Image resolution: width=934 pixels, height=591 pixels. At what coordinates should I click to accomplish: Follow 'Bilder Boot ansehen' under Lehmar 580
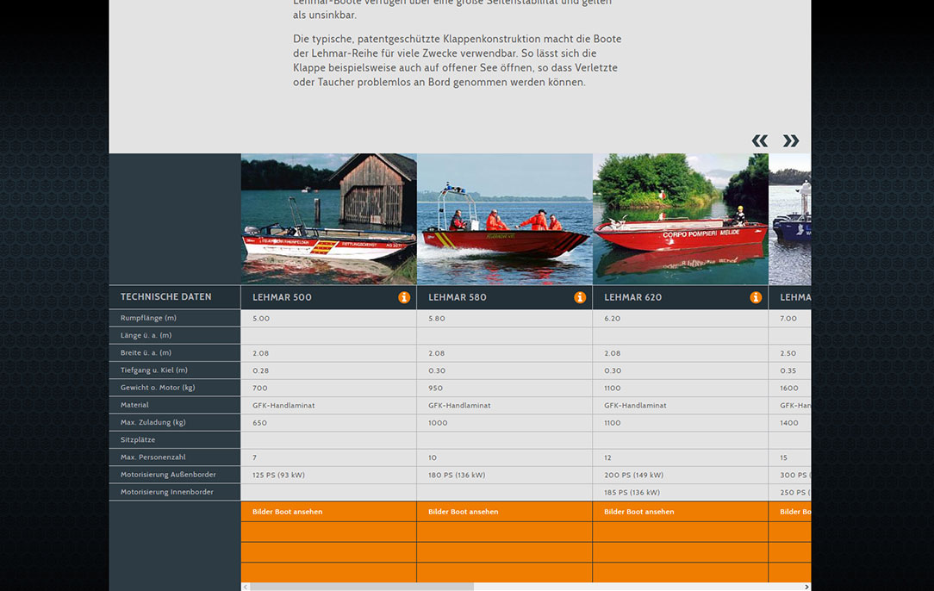(463, 512)
